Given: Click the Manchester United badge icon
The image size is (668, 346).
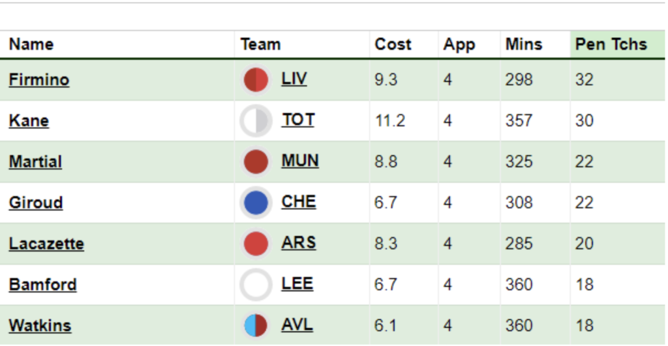Looking at the screenshot, I should click(x=256, y=162).
